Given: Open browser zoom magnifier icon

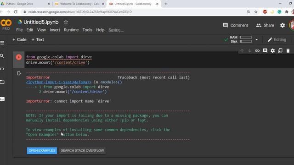Looking at the screenshot, I should click(249, 12).
